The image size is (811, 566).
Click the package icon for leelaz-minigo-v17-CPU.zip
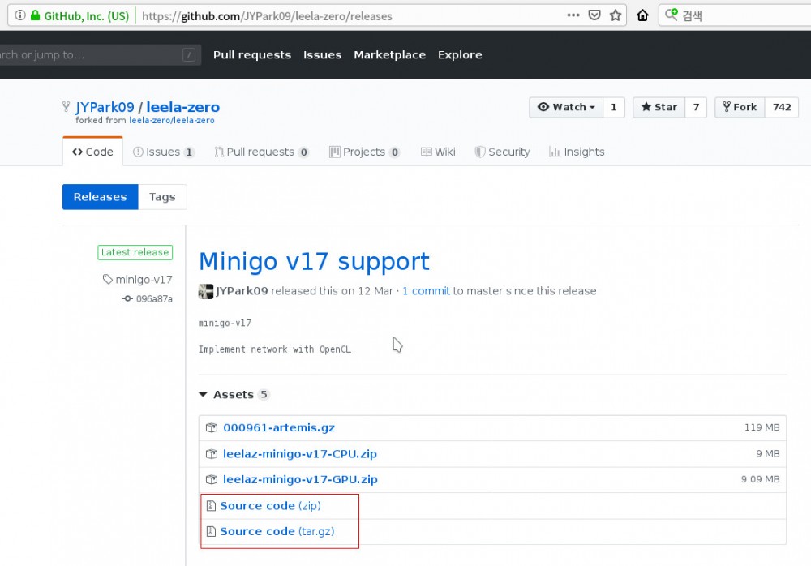coord(212,454)
